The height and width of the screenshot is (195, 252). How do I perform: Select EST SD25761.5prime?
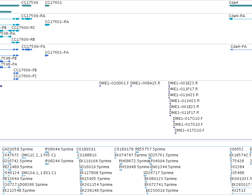(x=163, y=155)
